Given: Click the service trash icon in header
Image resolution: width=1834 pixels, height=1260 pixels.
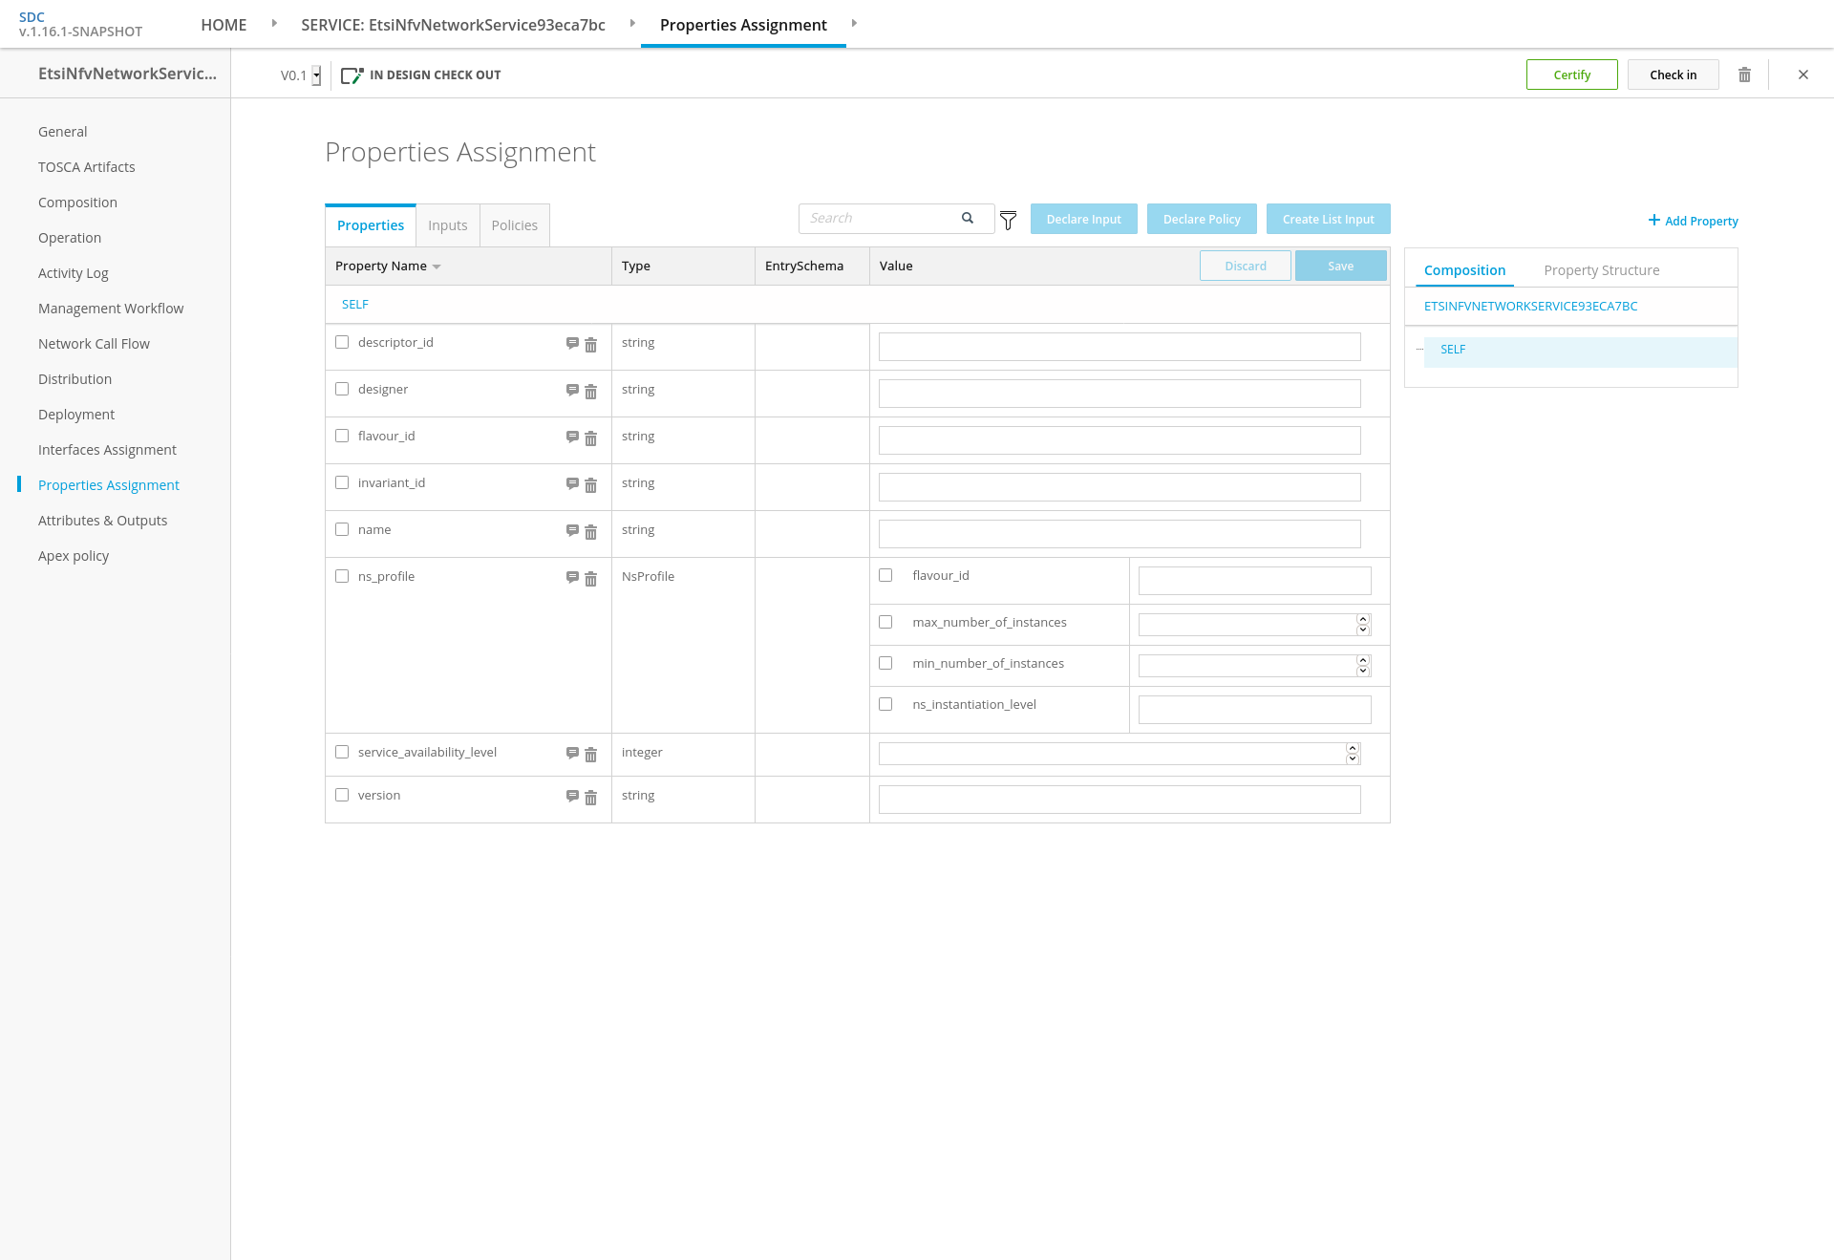Looking at the screenshot, I should pos(1744,75).
